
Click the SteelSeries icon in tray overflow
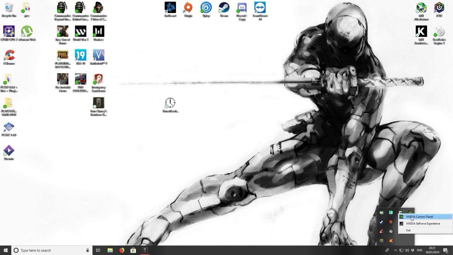[391, 231]
